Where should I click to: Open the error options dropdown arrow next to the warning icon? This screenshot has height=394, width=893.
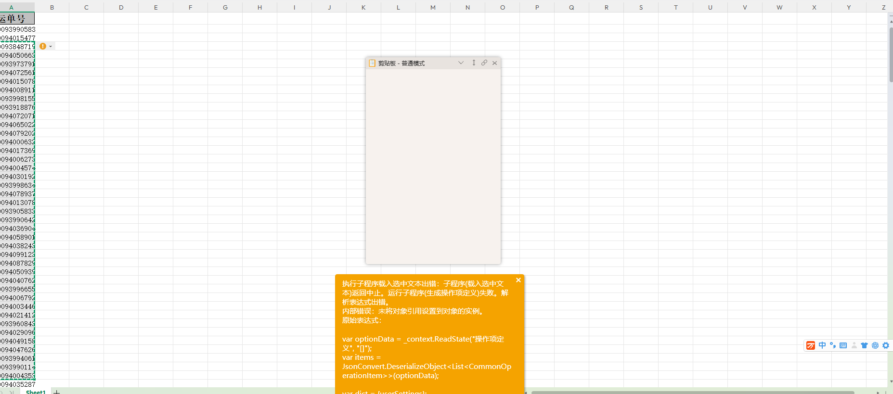tap(51, 47)
